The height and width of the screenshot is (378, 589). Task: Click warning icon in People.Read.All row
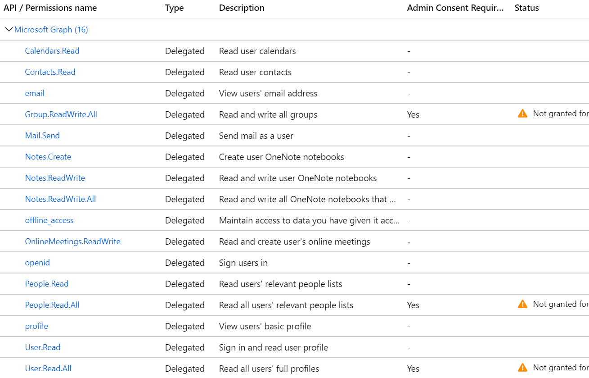[522, 305]
